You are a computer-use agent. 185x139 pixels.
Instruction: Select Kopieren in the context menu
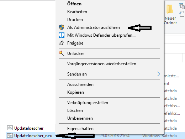click(75, 92)
